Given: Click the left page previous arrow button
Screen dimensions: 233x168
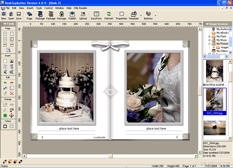Looking at the screenshot, I should [36, 137].
